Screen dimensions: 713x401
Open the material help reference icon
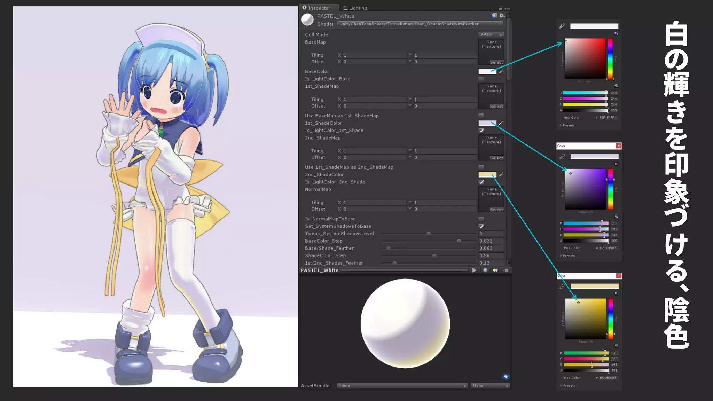point(494,16)
